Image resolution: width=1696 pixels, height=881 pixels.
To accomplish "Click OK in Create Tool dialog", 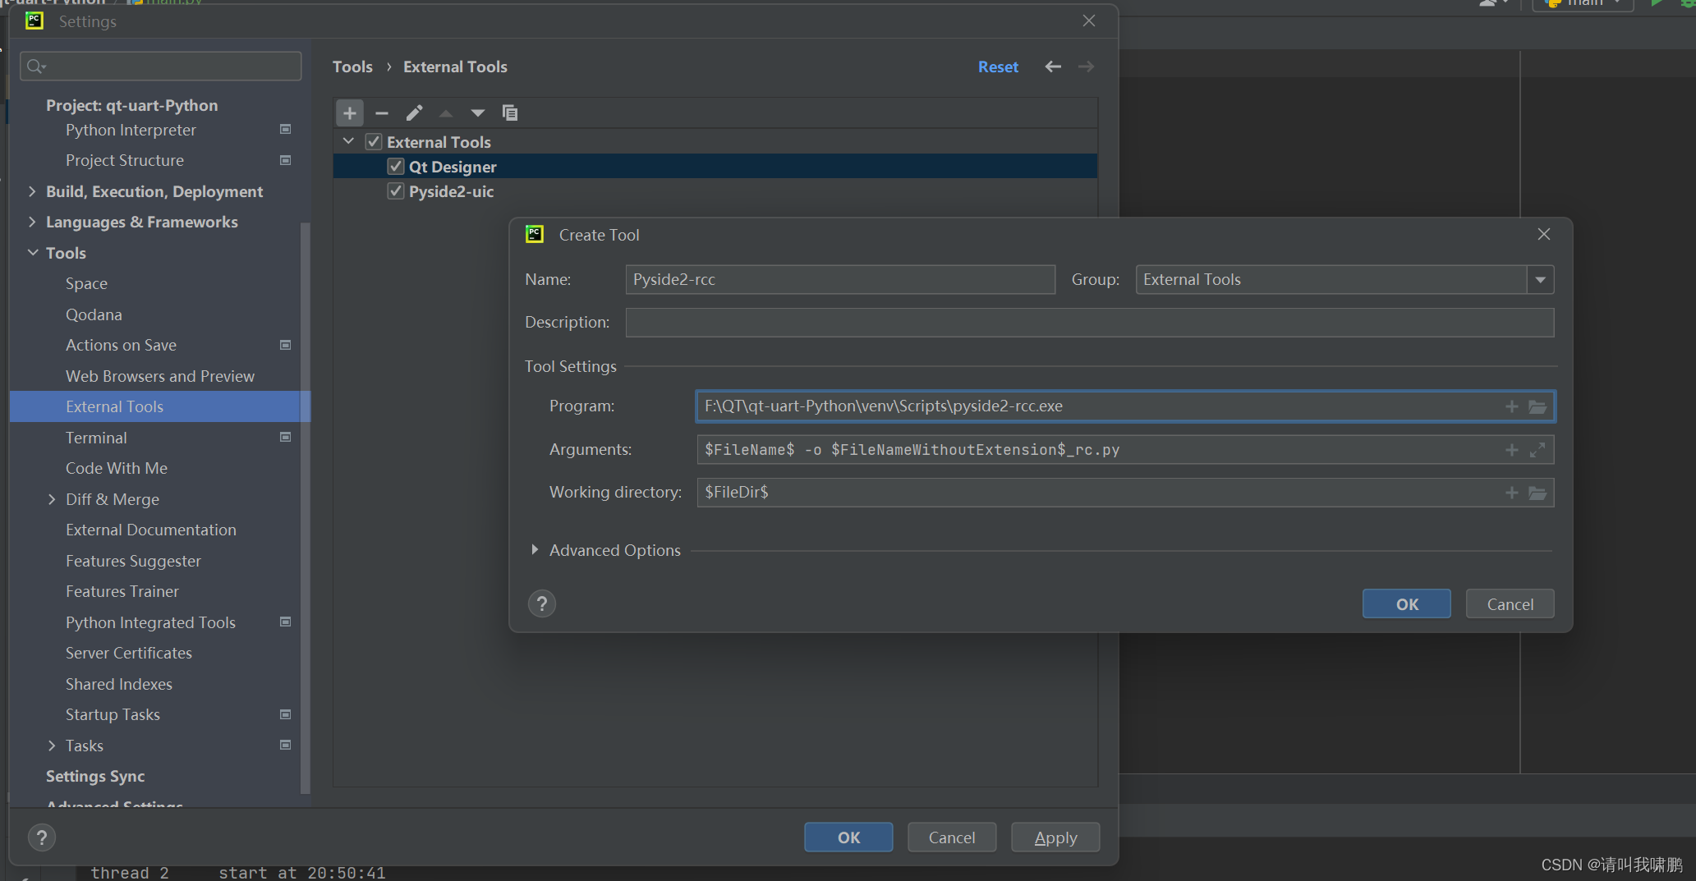I will (1406, 604).
